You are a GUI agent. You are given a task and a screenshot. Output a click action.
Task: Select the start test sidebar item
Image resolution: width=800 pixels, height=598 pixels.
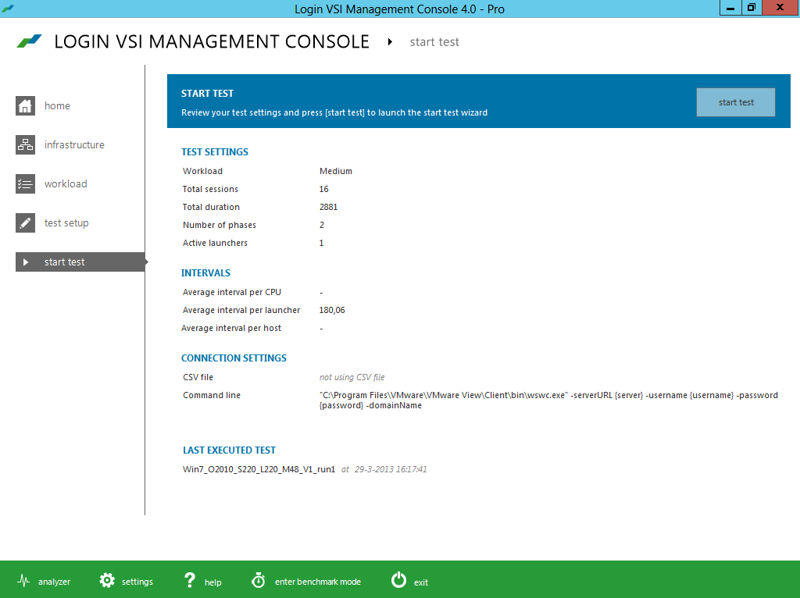click(65, 262)
